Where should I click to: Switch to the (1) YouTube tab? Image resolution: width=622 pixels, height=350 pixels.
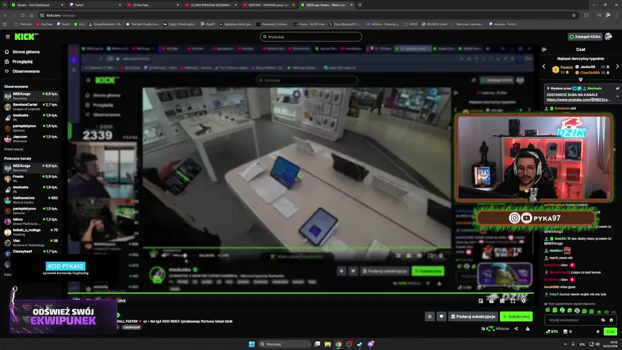pos(153,5)
